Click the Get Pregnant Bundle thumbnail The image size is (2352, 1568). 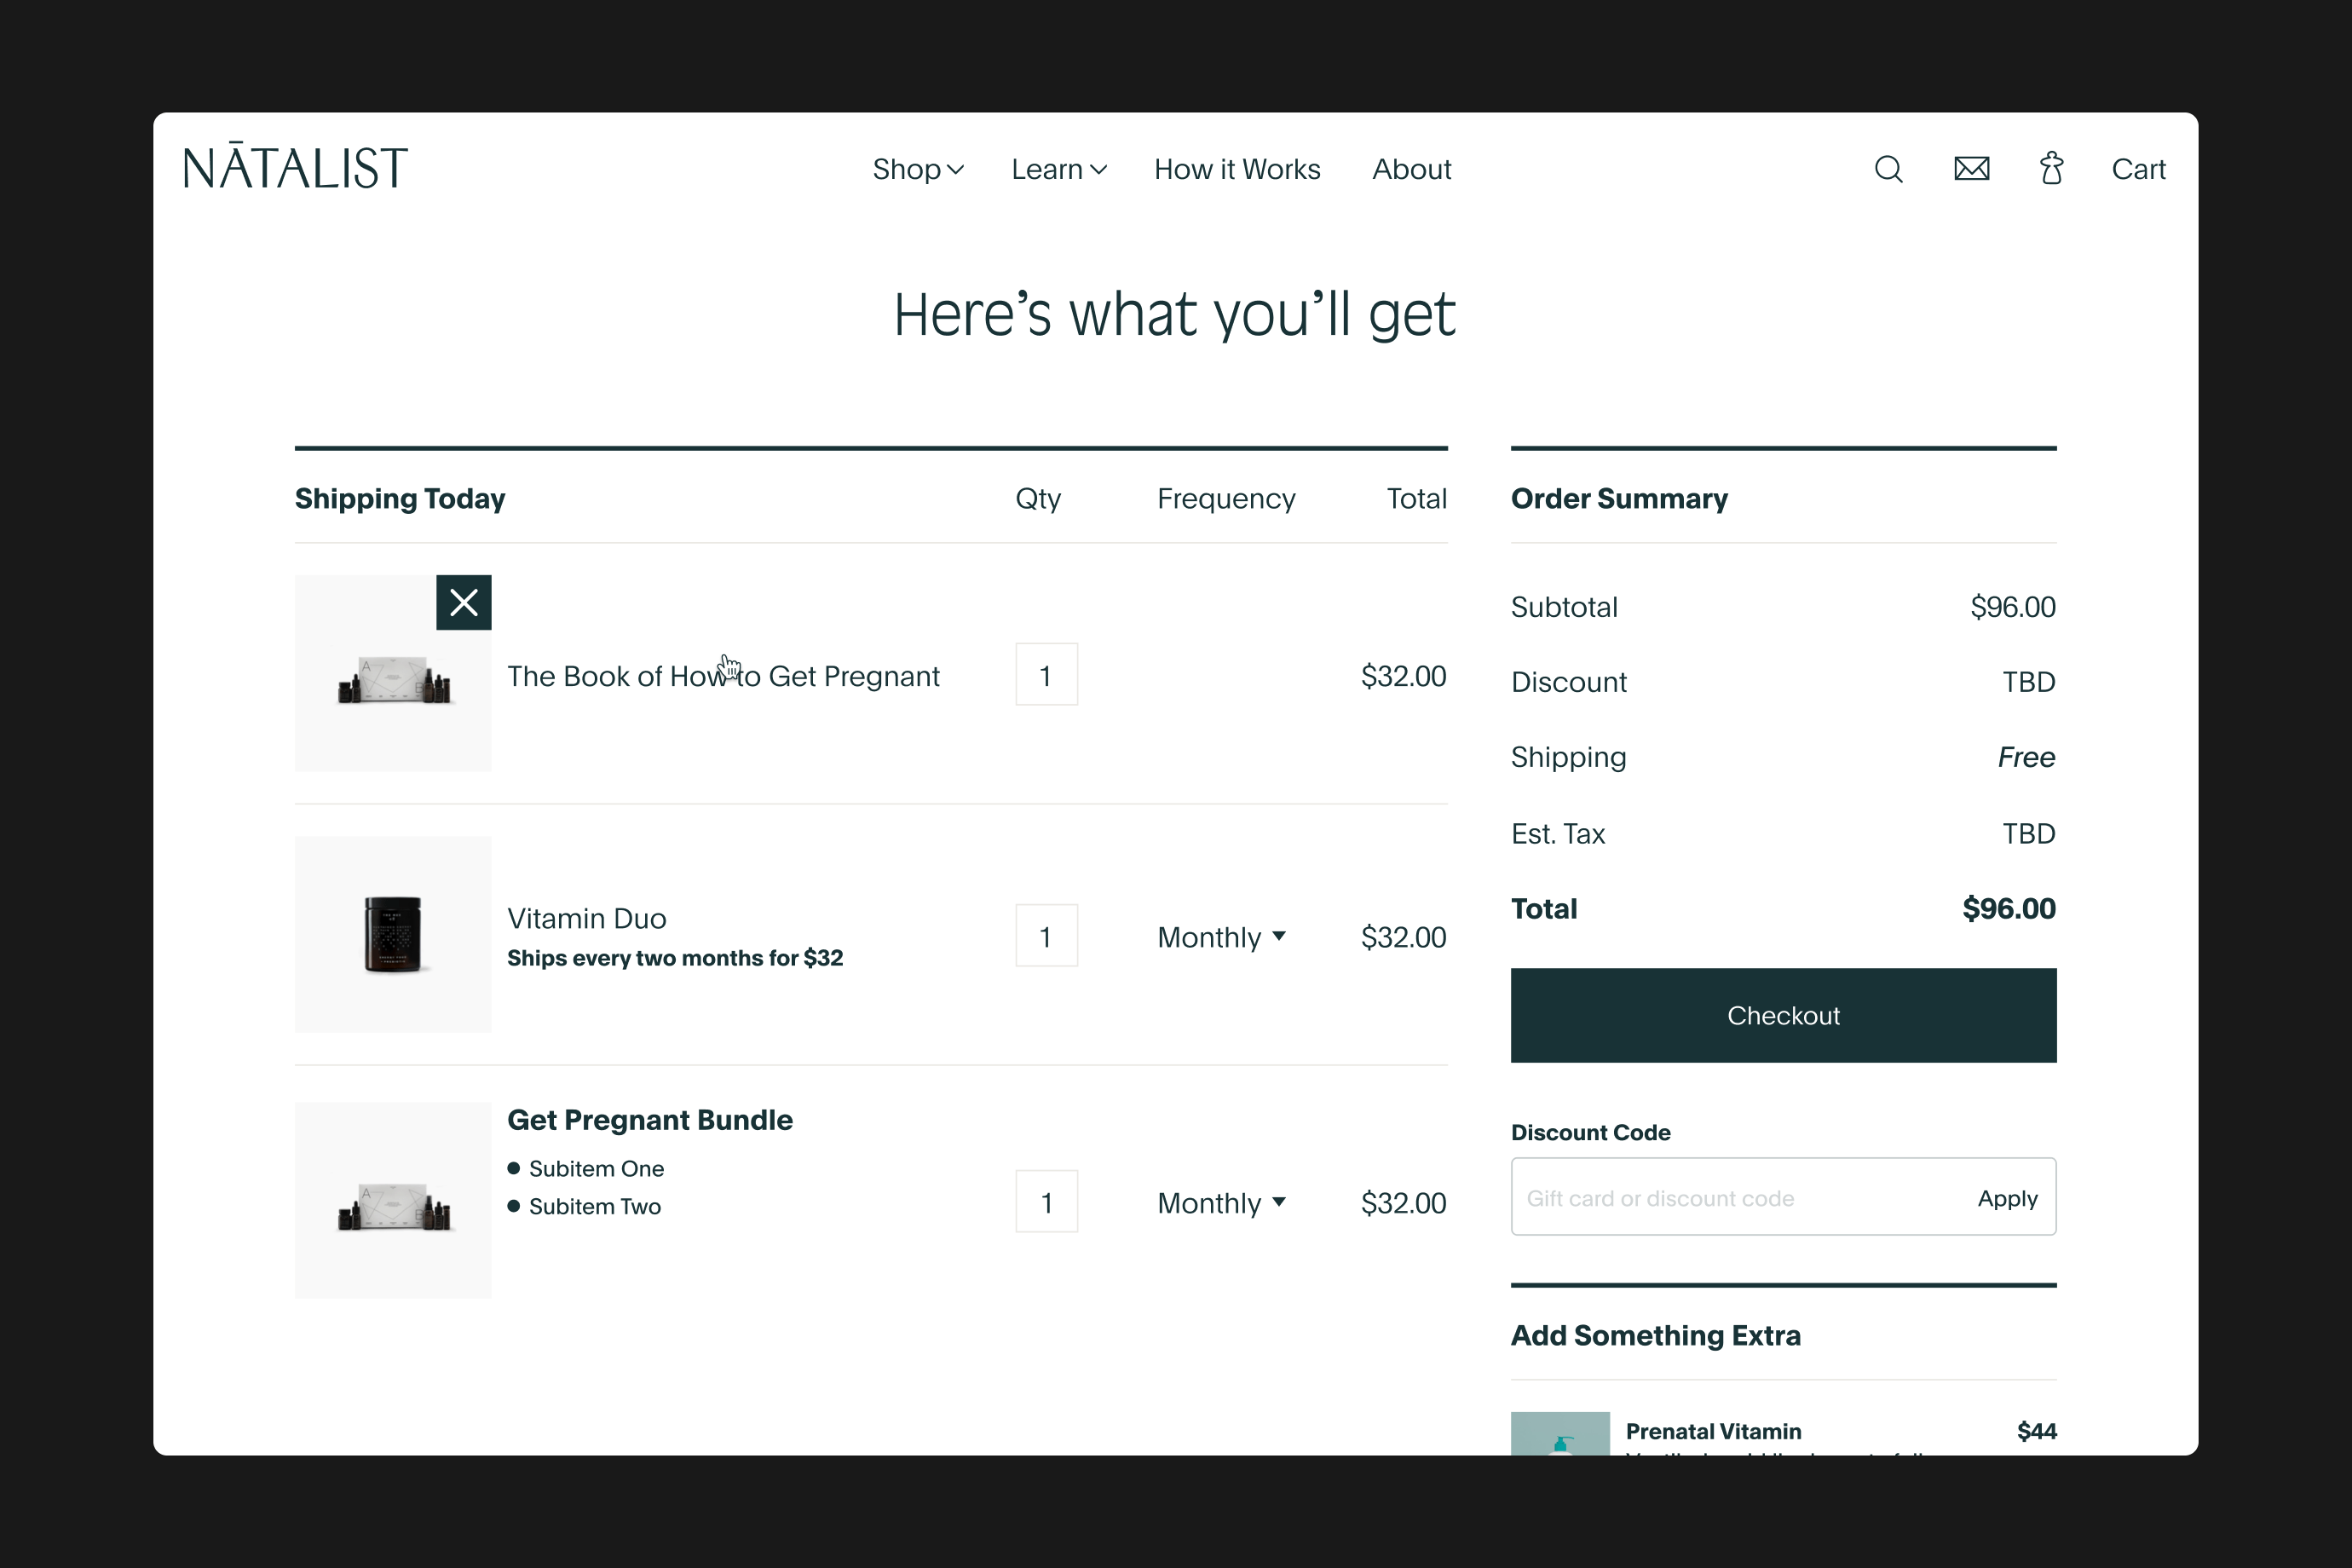[x=393, y=1200]
